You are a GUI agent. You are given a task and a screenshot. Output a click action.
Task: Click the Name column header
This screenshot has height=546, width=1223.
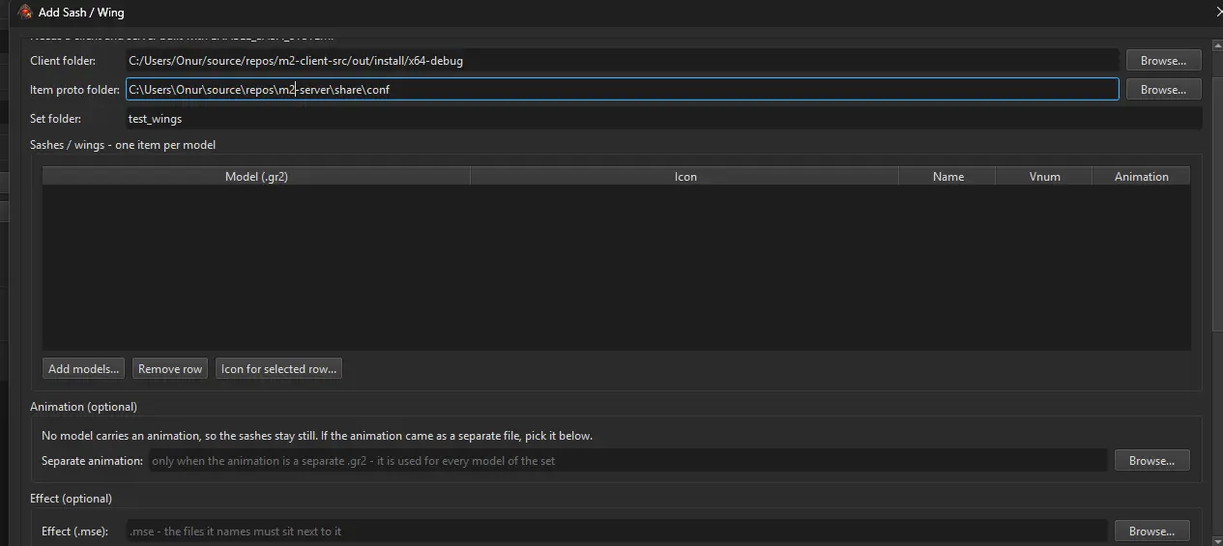(947, 177)
